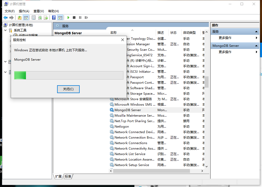Switch to the 标准 tab

coord(68,177)
